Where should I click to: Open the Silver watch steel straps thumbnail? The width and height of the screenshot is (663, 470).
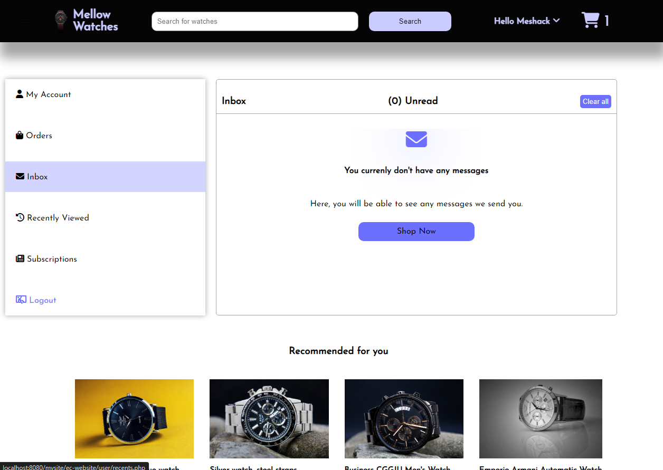tap(269, 418)
